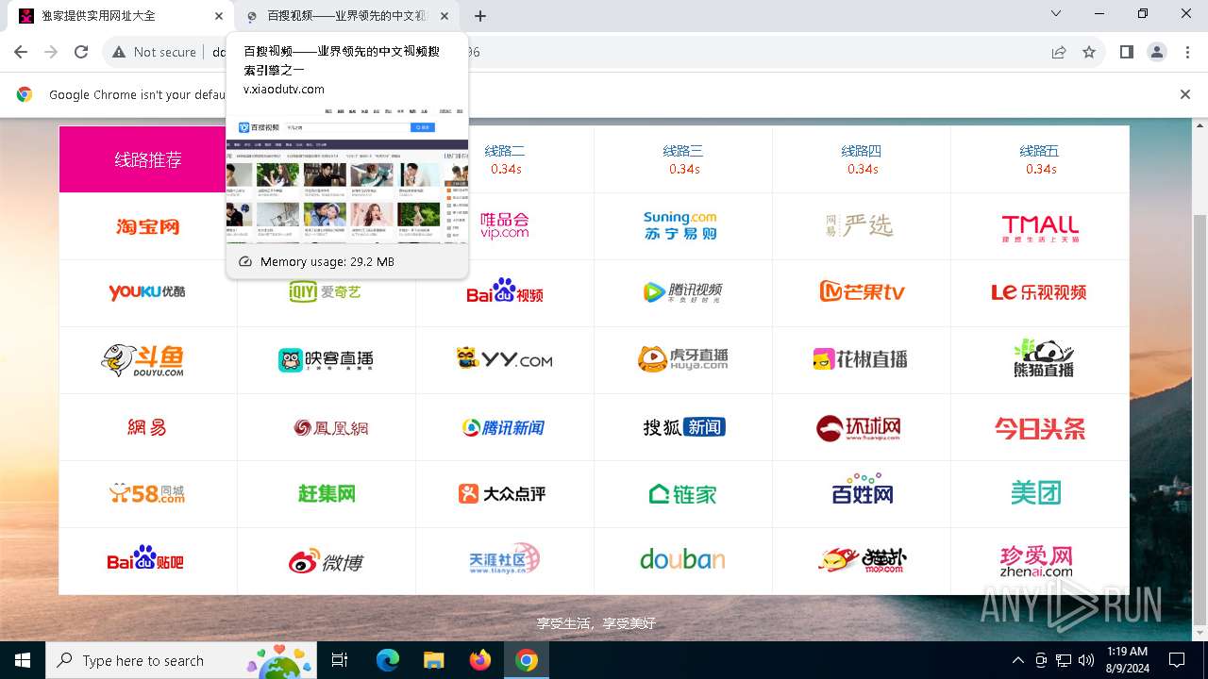Open the Huya.com live logo link
This screenshot has width=1208, height=679.
click(x=682, y=358)
